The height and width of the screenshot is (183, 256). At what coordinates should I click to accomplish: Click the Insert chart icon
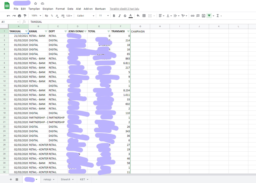[x=203, y=16]
